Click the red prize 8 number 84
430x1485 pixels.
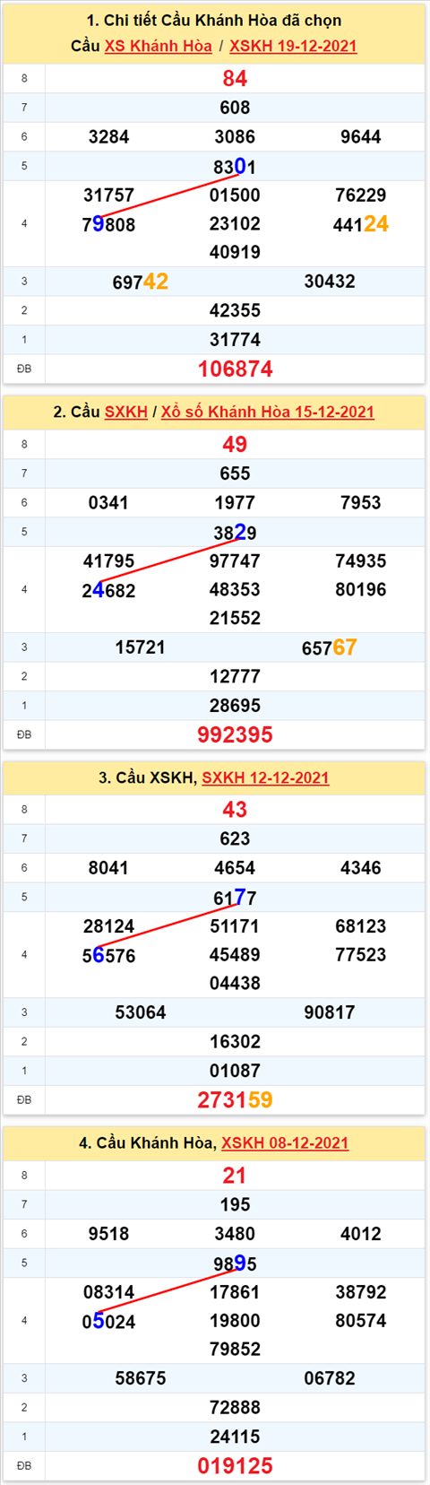click(x=235, y=78)
